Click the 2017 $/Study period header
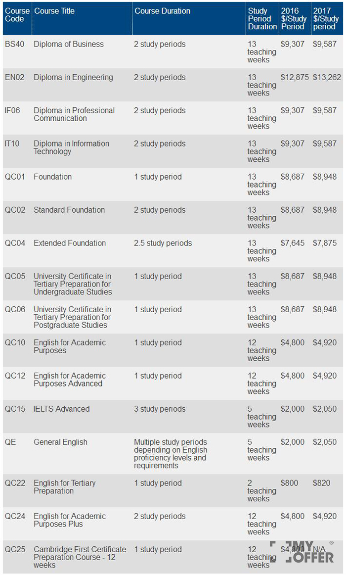The height and width of the screenshot is (575, 346). click(x=326, y=19)
